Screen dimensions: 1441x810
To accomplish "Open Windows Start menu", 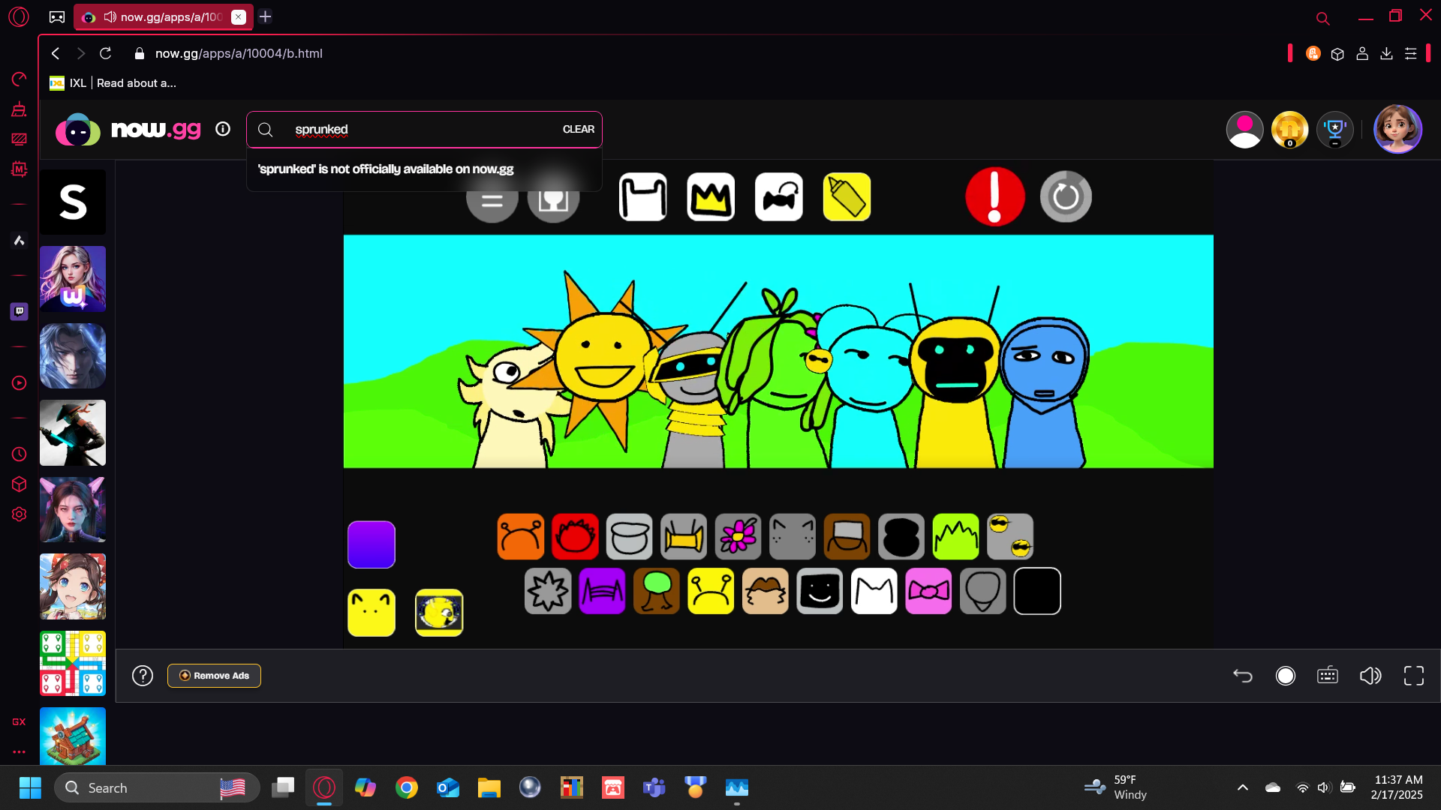I will click(30, 787).
